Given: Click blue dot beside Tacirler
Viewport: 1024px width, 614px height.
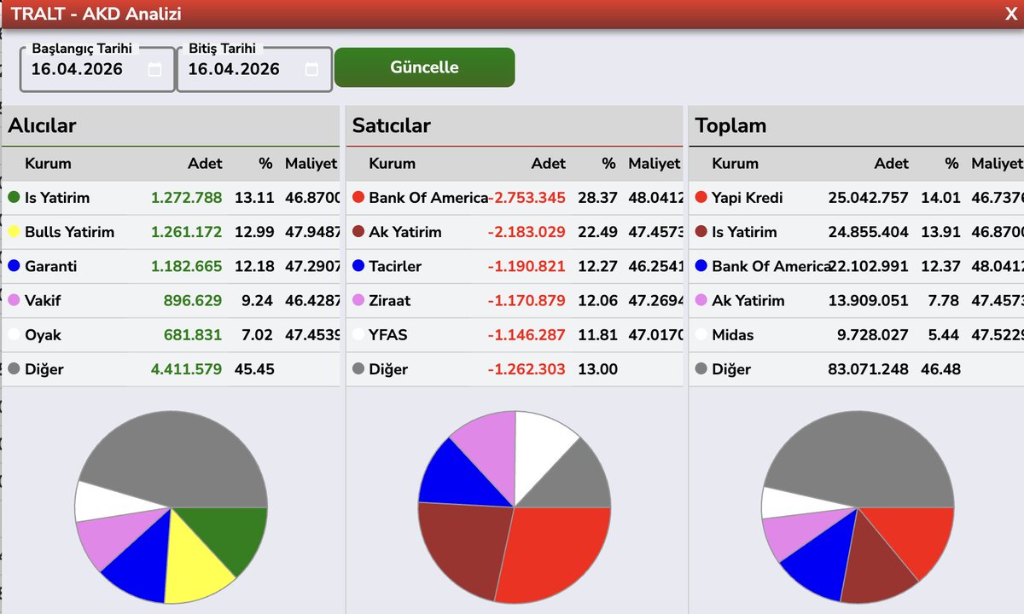Looking at the screenshot, I should 358,265.
